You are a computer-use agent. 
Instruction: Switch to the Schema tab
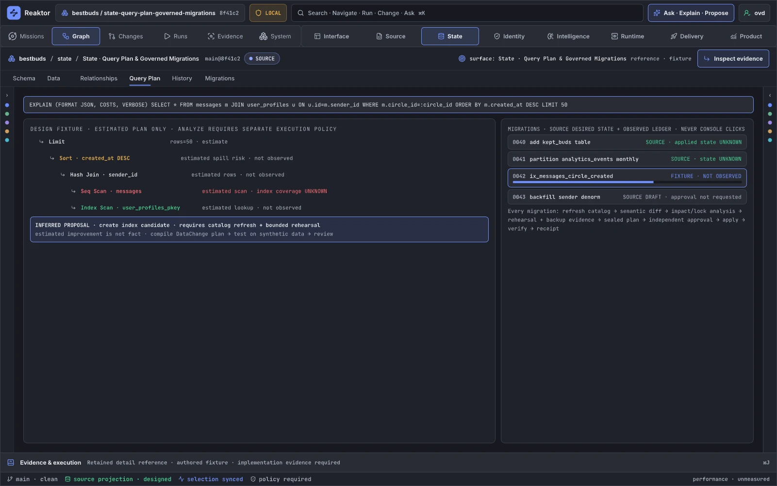(24, 78)
